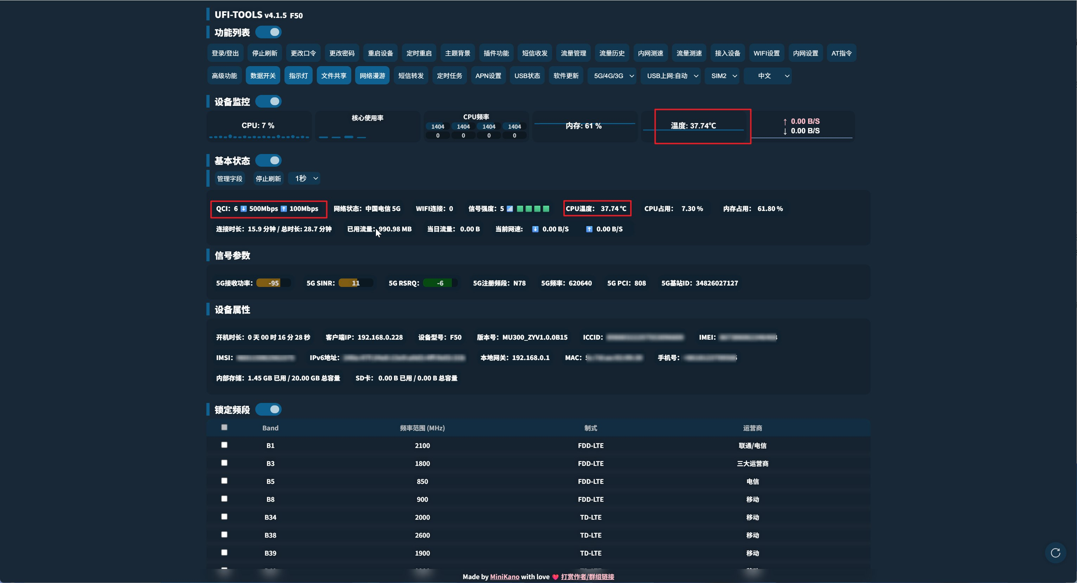Open the USB上网:自动 dropdown
Screen dimensions: 1077x583
click(x=671, y=76)
